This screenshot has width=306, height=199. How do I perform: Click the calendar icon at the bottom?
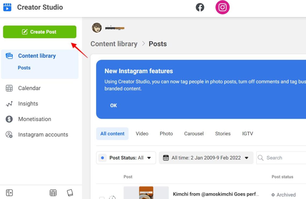pos(53,193)
